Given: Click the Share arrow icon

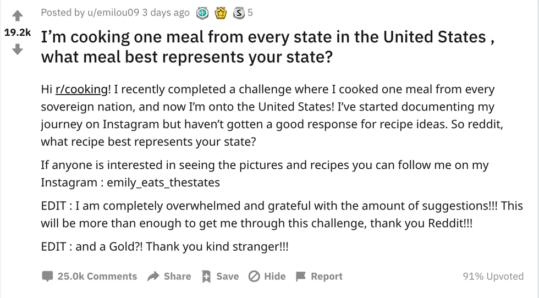Looking at the screenshot, I should (153, 277).
